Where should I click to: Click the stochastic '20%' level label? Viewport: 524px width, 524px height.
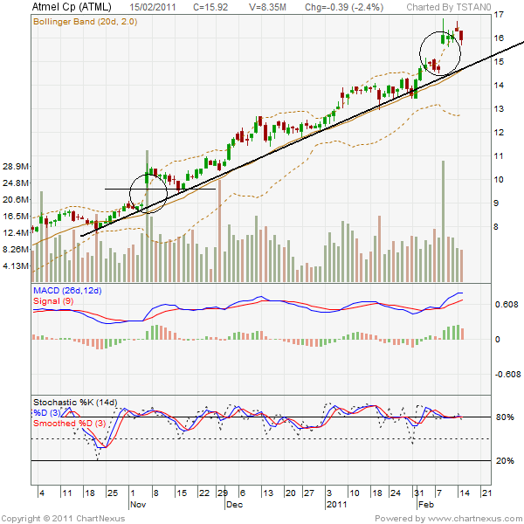(x=505, y=461)
